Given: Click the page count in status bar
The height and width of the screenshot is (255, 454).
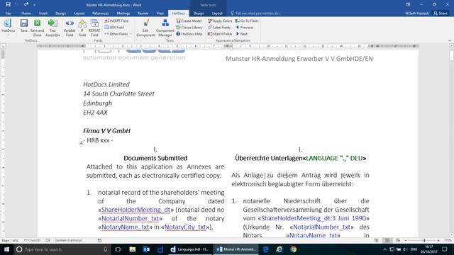Looking at the screenshot, I should pyautogui.click(x=10, y=241).
